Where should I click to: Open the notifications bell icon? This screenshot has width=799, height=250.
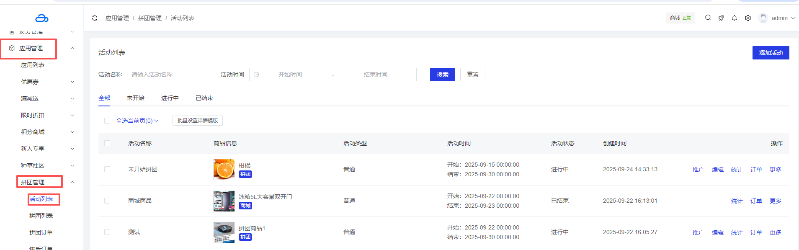point(734,18)
